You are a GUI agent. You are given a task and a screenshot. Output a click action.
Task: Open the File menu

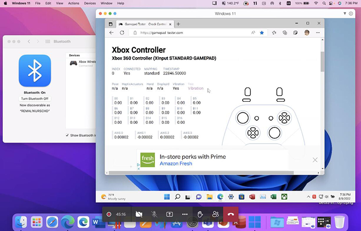pyautogui.click(x=38, y=3)
